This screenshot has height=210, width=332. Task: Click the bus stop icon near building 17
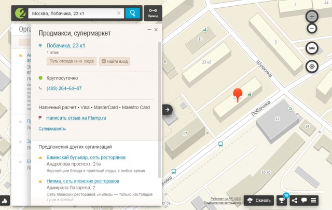click(x=220, y=145)
